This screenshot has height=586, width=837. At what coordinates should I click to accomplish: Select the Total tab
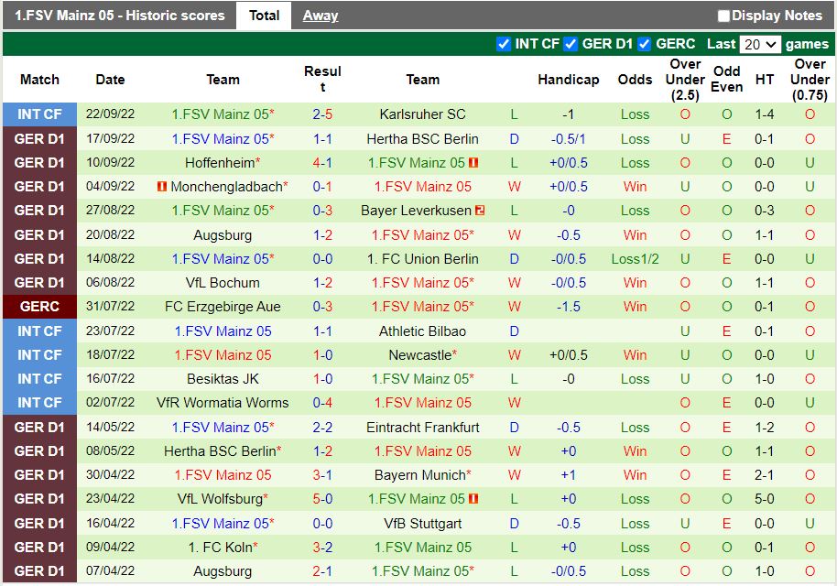tap(264, 16)
